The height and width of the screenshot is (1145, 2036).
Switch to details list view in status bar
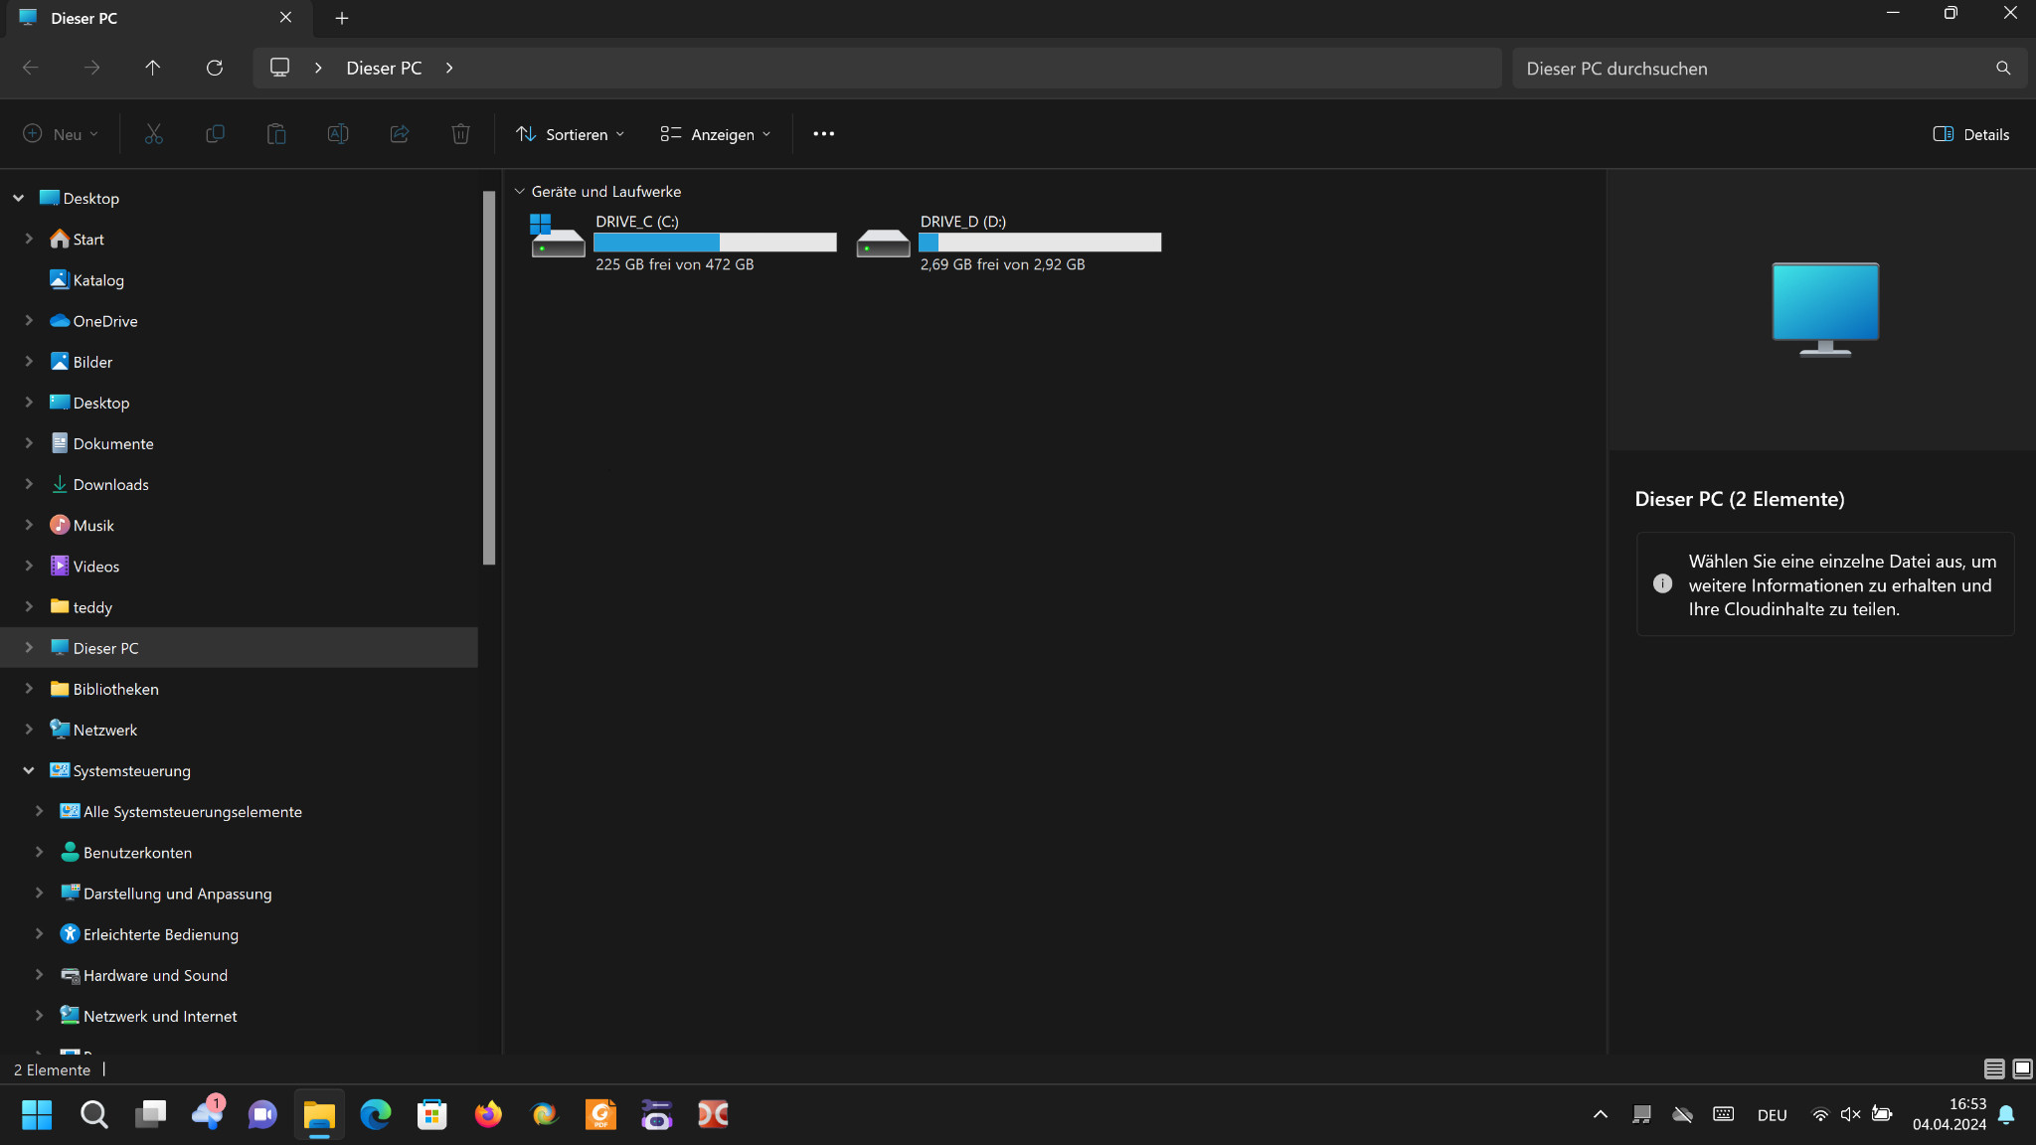1993,1068
